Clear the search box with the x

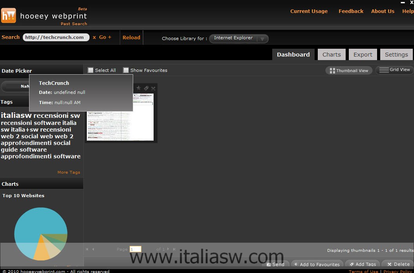[x=94, y=37]
